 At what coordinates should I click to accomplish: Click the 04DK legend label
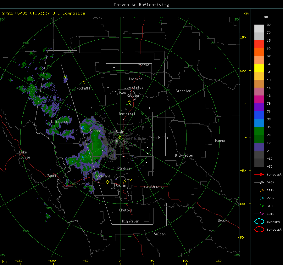click(270, 182)
